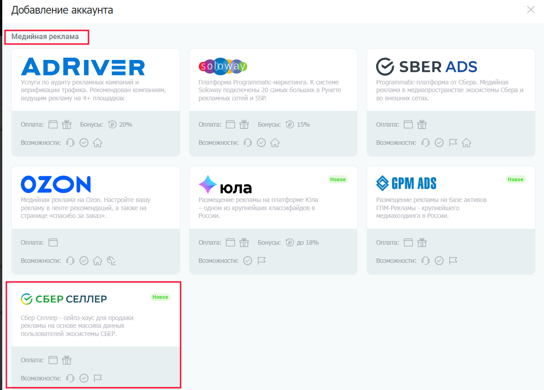Image resolution: width=544 pixels, height=390 pixels.
Task: Click the ruble bonus icon in Юла card
Action: (289, 242)
